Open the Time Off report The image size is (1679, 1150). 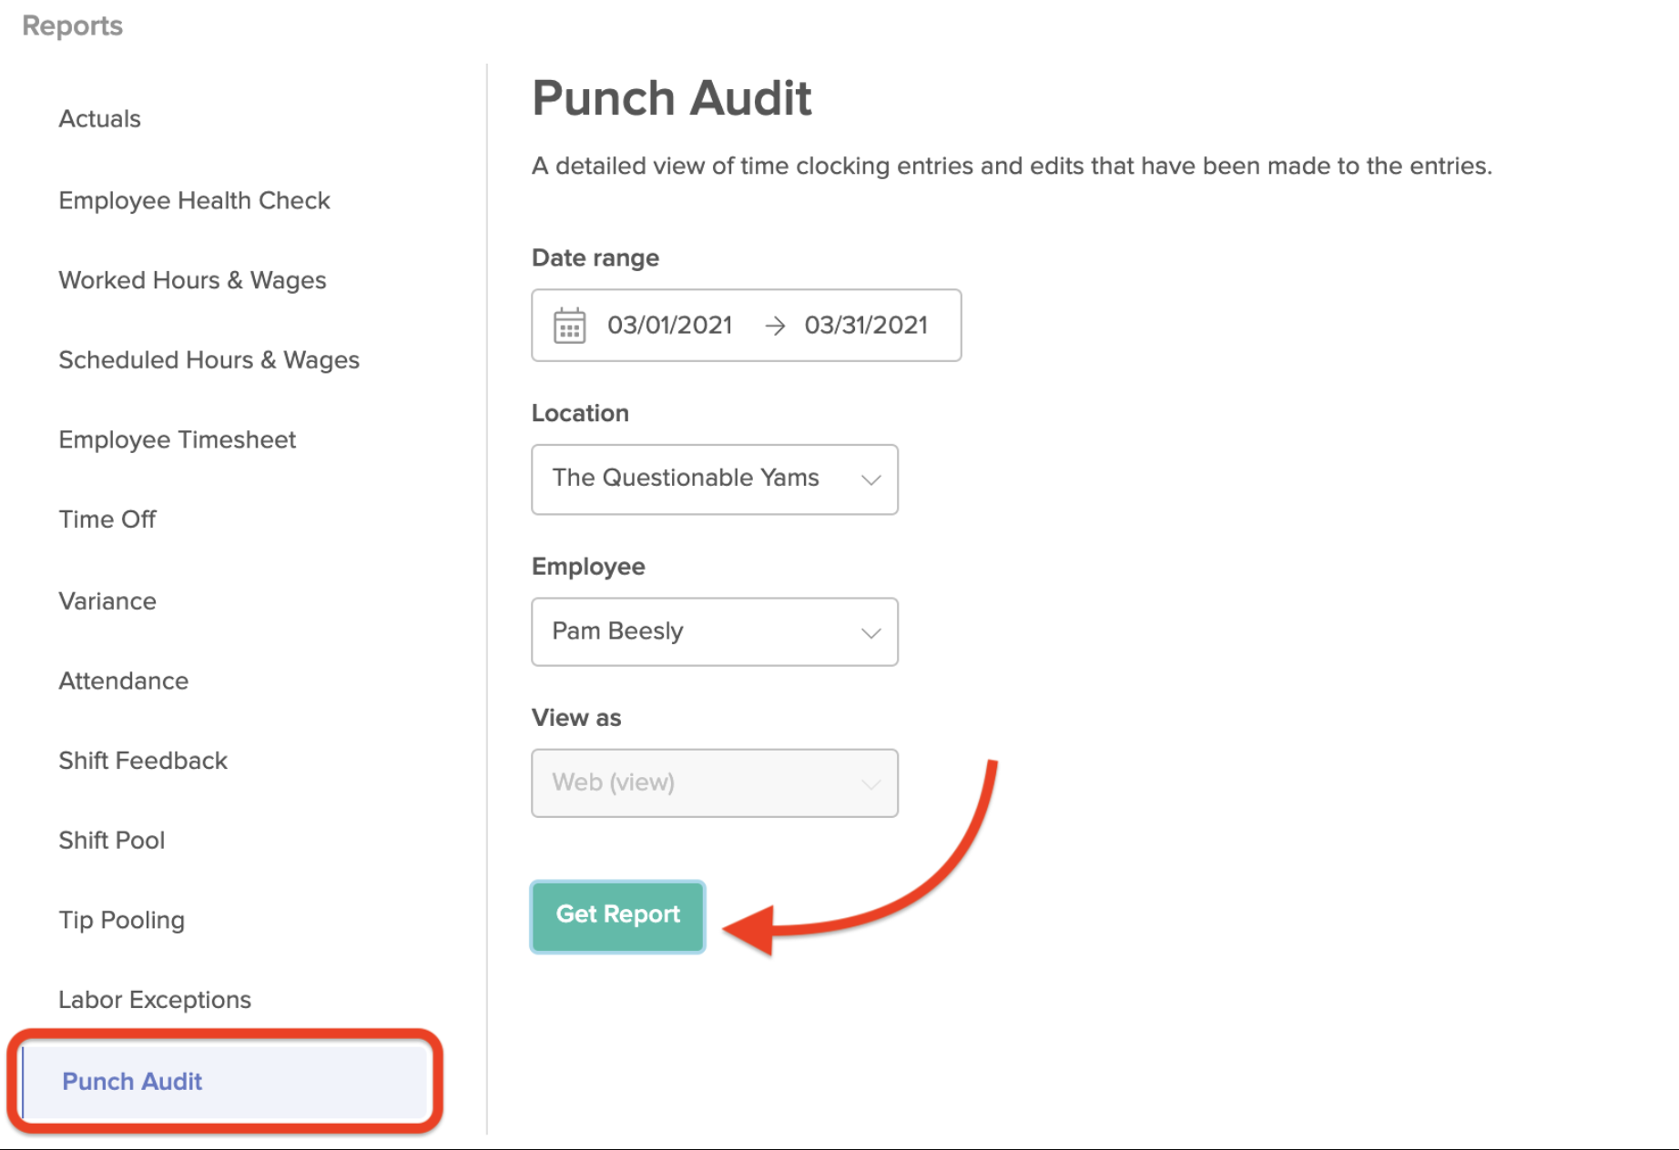click(x=107, y=520)
